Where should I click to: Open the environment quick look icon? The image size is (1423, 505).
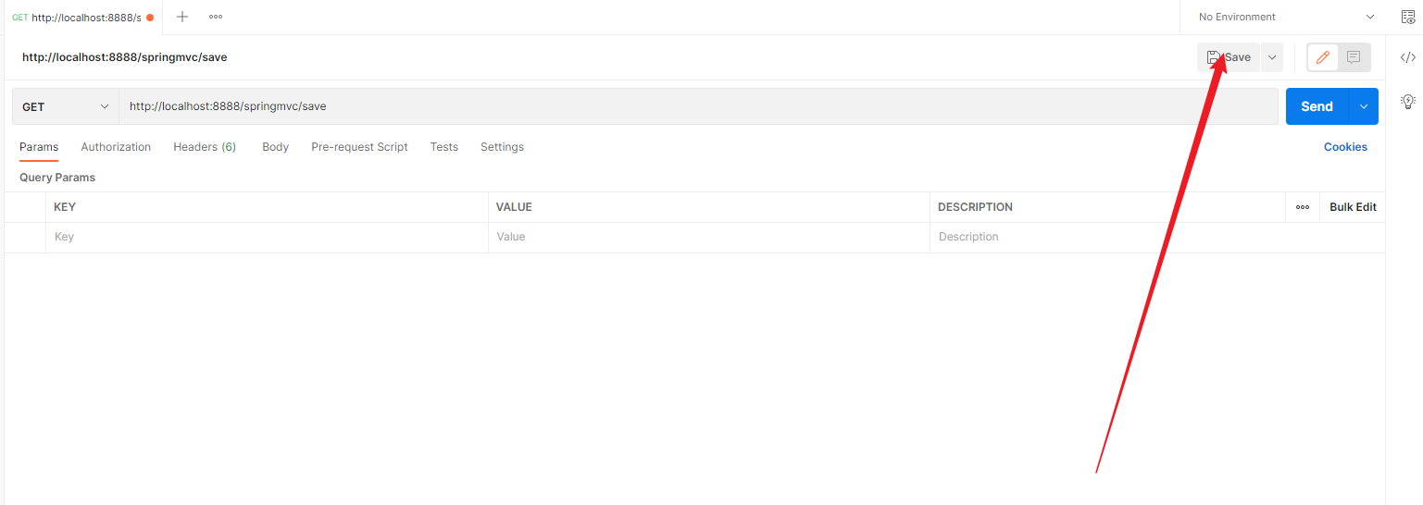pyautogui.click(x=1407, y=17)
